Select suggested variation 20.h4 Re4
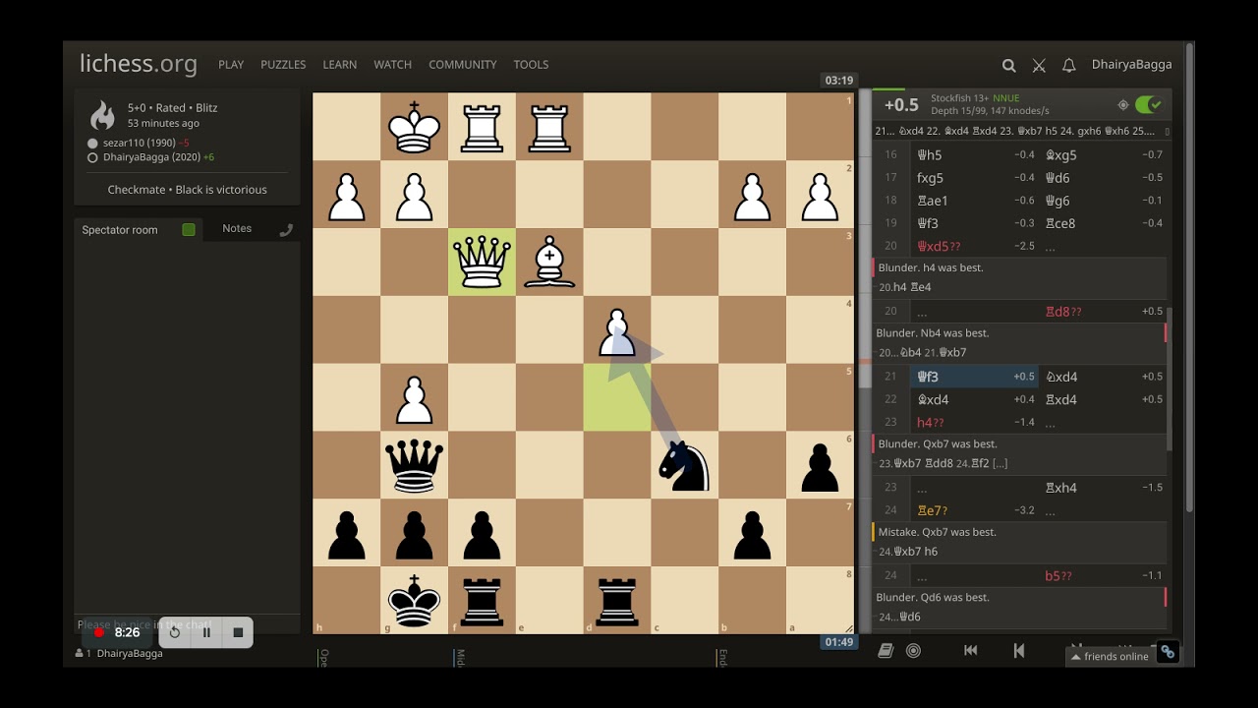The width and height of the screenshot is (1258, 708). pyautogui.click(x=905, y=287)
